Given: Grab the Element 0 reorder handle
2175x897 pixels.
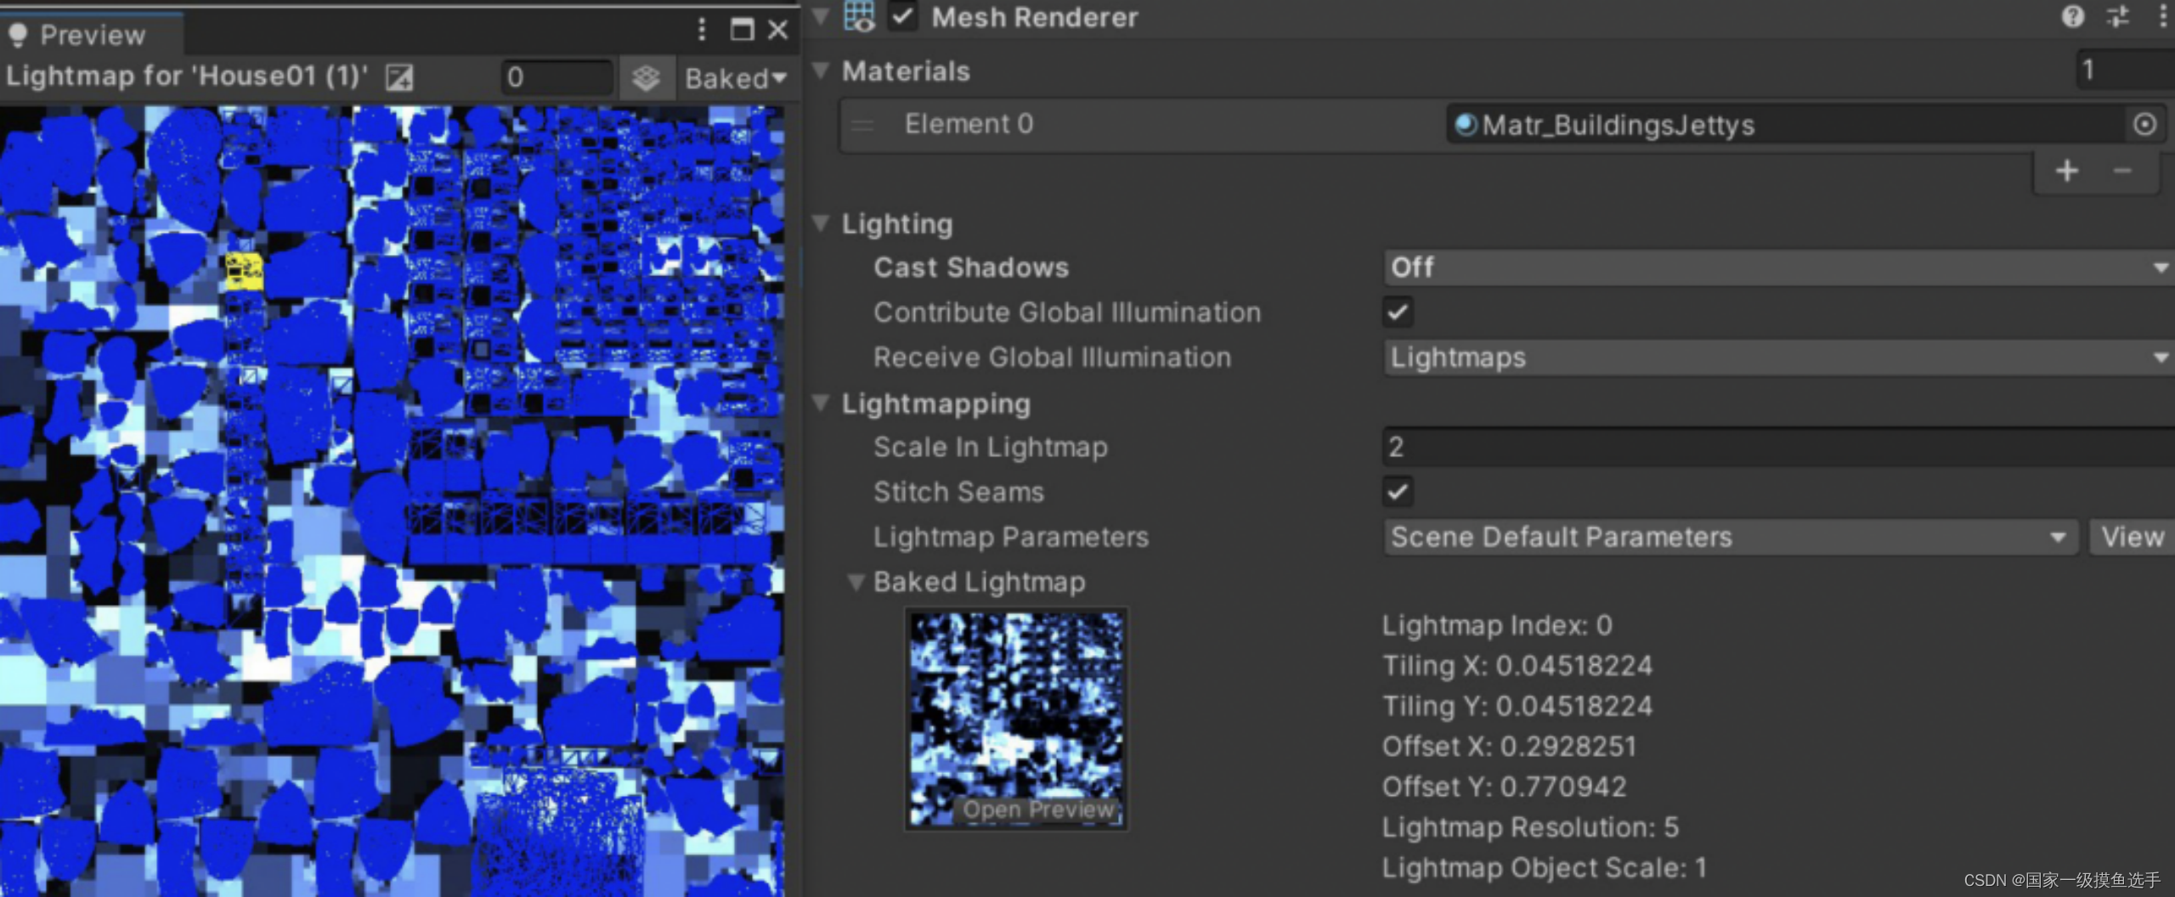Looking at the screenshot, I should click(x=862, y=125).
